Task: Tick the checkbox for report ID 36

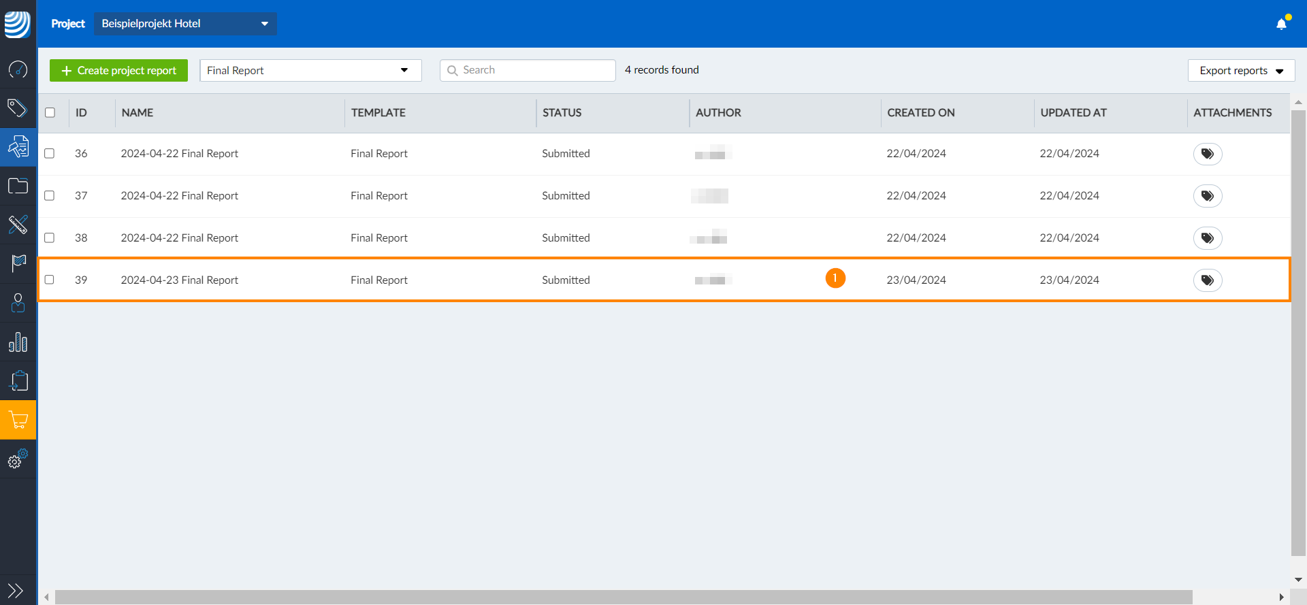Action: [50, 153]
